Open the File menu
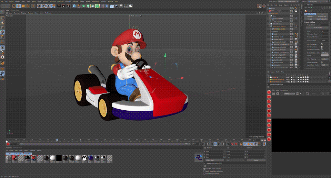331x178 pixels. (x=2, y=1)
